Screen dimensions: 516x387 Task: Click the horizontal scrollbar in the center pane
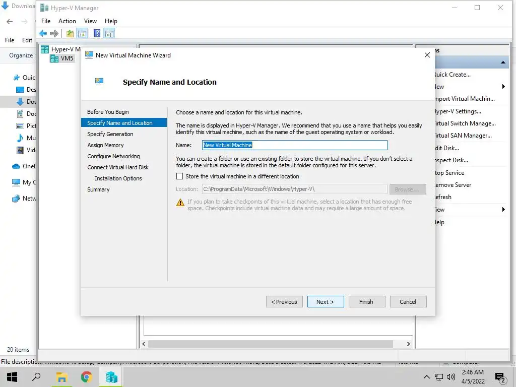[x=270, y=344]
